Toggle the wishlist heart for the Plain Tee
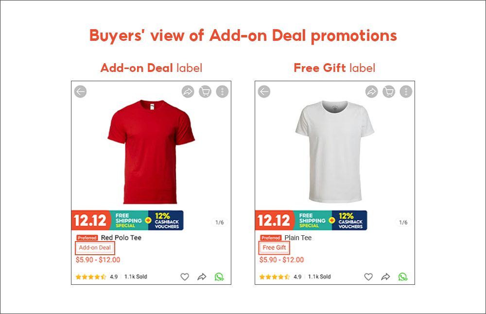The height and width of the screenshot is (314, 486). (x=368, y=277)
